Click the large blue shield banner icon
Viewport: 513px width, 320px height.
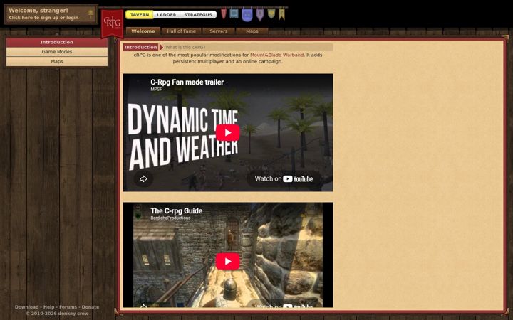click(247, 15)
